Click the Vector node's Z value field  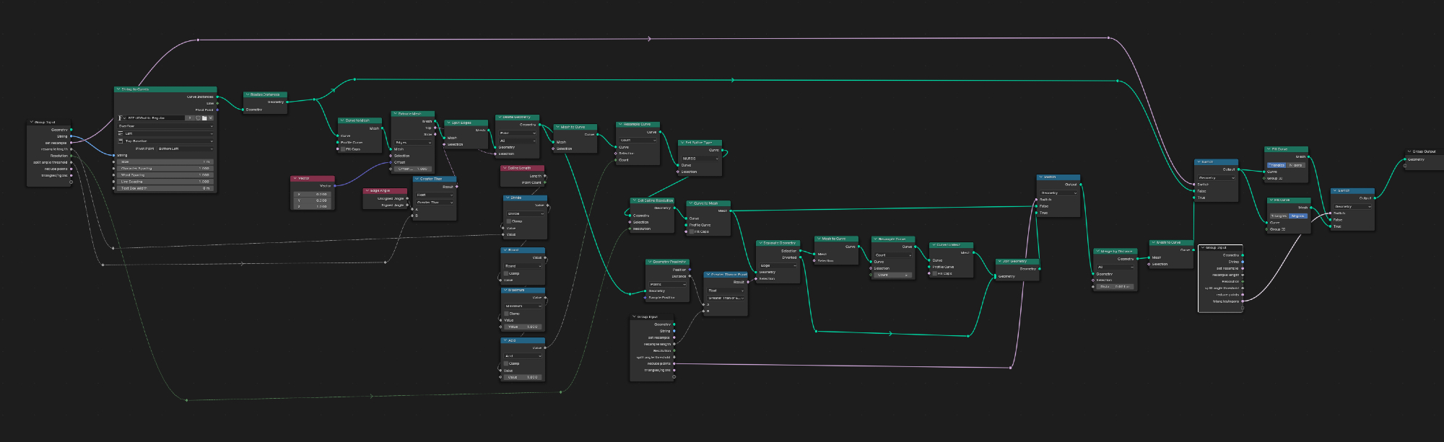coord(313,206)
